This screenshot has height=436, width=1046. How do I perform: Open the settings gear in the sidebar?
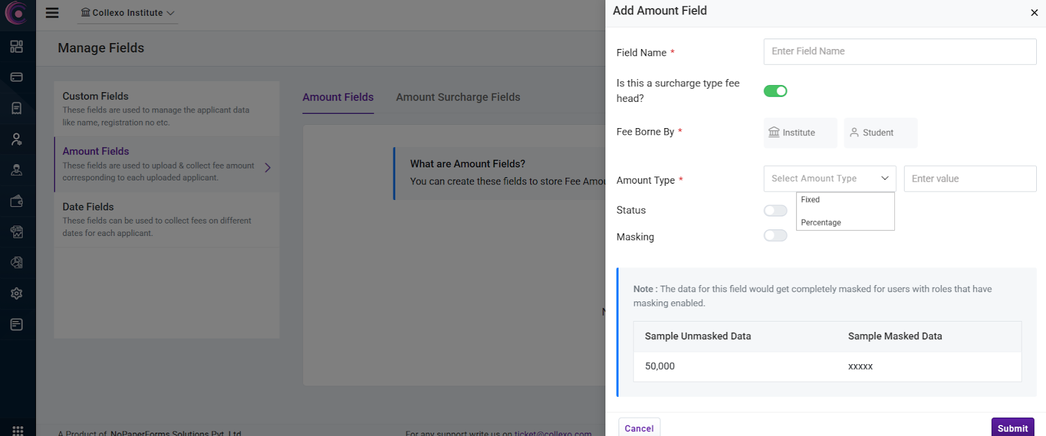point(17,293)
